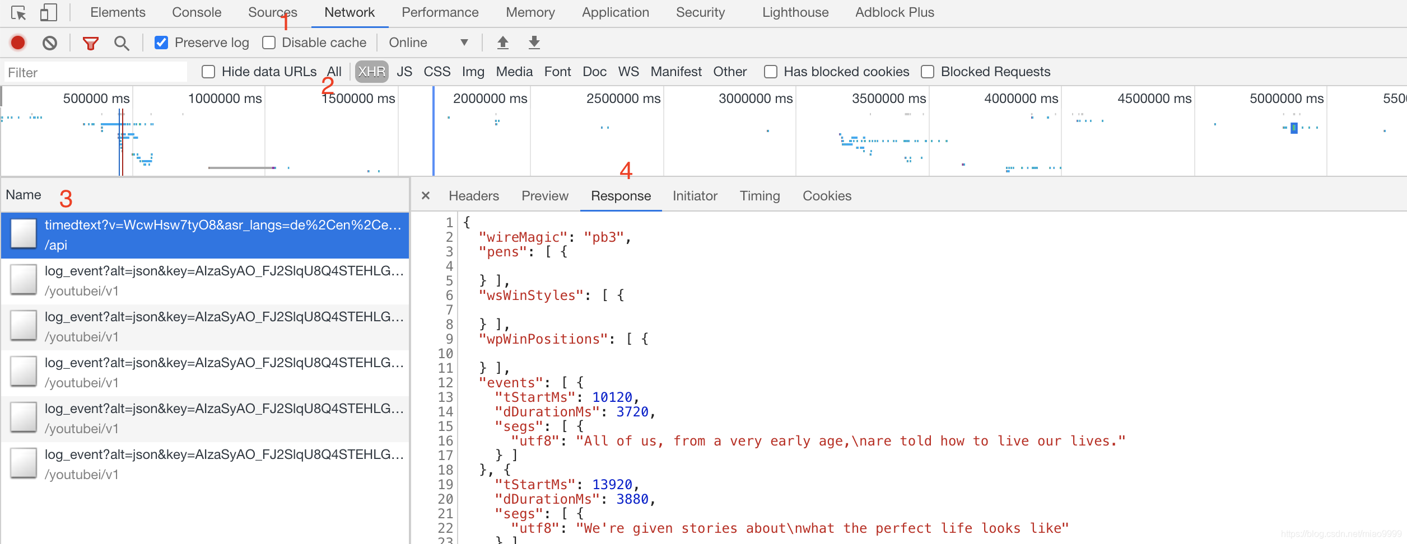Show All request types
This screenshot has height=544, width=1407.
tap(334, 72)
